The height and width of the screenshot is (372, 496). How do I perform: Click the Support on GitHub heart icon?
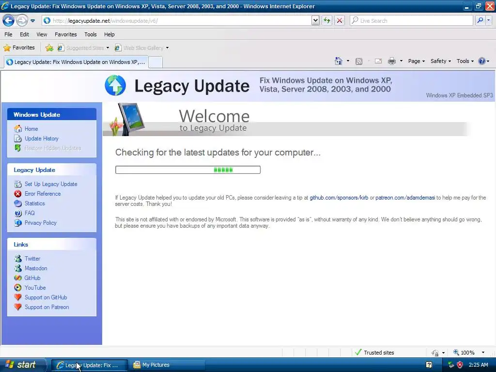click(x=18, y=297)
